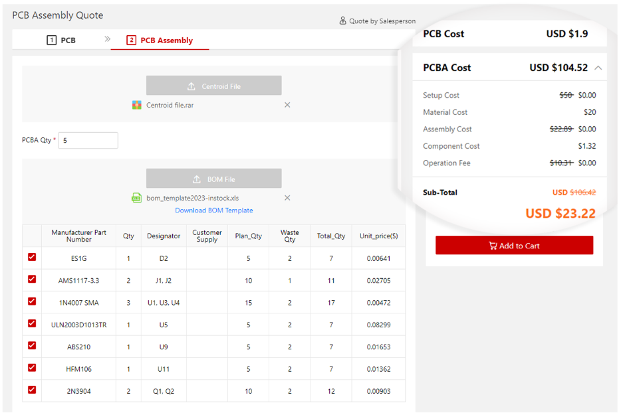This screenshot has width=619, height=413.
Task: Click the shopping cart icon
Action: click(x=493, y=246)
